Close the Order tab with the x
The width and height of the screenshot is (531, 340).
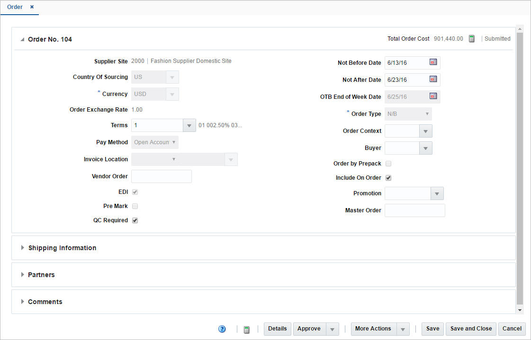pyautogui.click(x=32, y=7)
